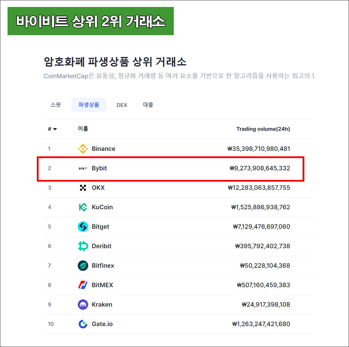This screenshot has height=347, width=349.
Task: Click the Bitfinex leaf logo icon
Action: [83, 266]
